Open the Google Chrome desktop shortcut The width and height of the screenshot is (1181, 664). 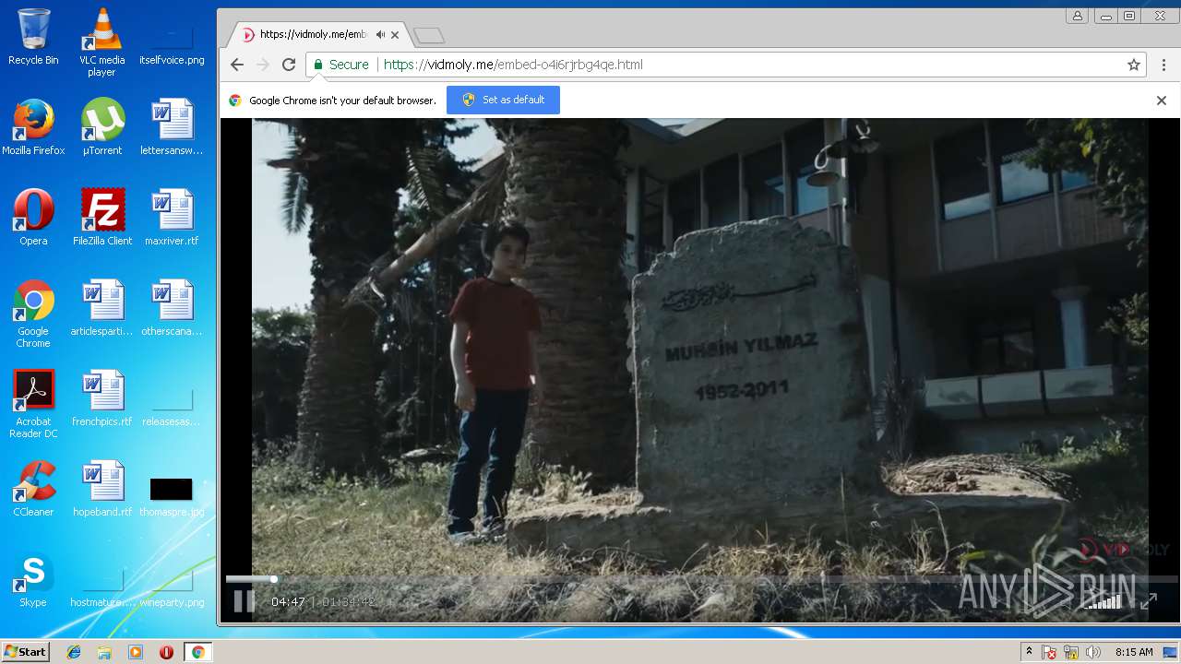click(33, 314)
